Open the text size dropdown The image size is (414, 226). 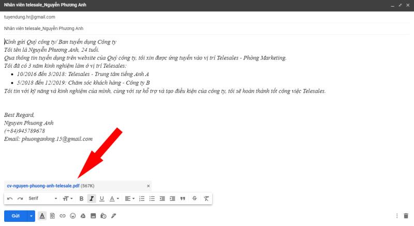pyautogui.click(x=68, y=199)
